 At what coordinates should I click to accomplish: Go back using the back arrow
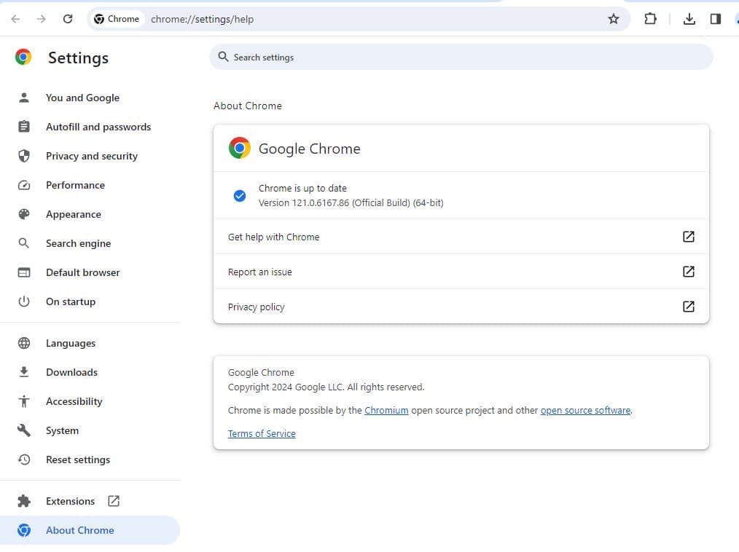15,19
